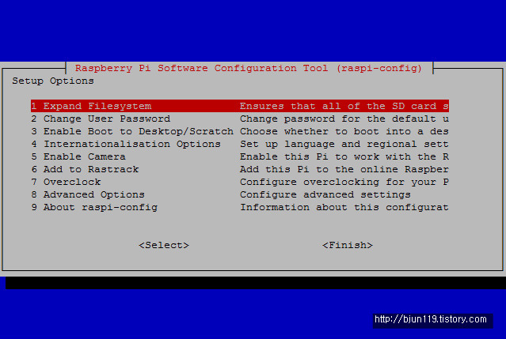Select Advanced Options entry
506x339 pixels.
coord(240,194)
